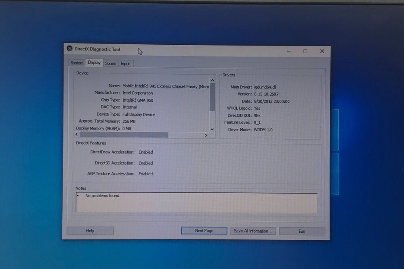This screenshot has width=404, height=269.
Task: Click the driver Date '9/30/2012 20:00:00'
Action: coord(272,102)
